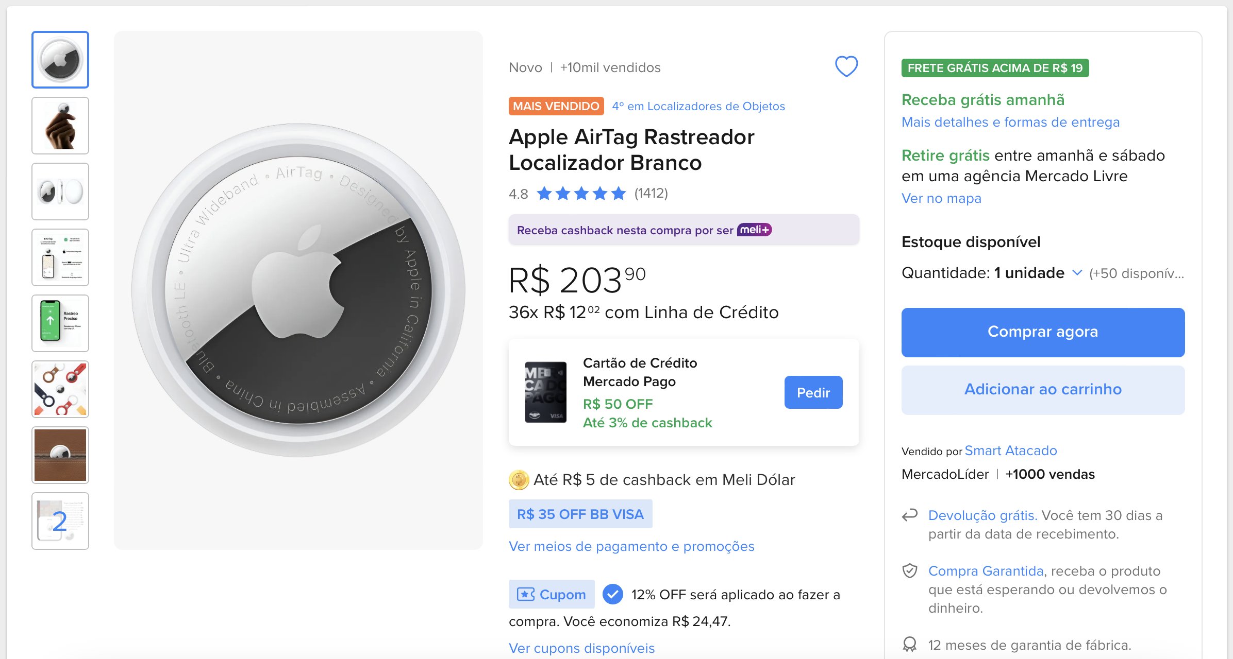1233x659 pixels.
Task: Click the five-star rating display
Action: [581, 194]
